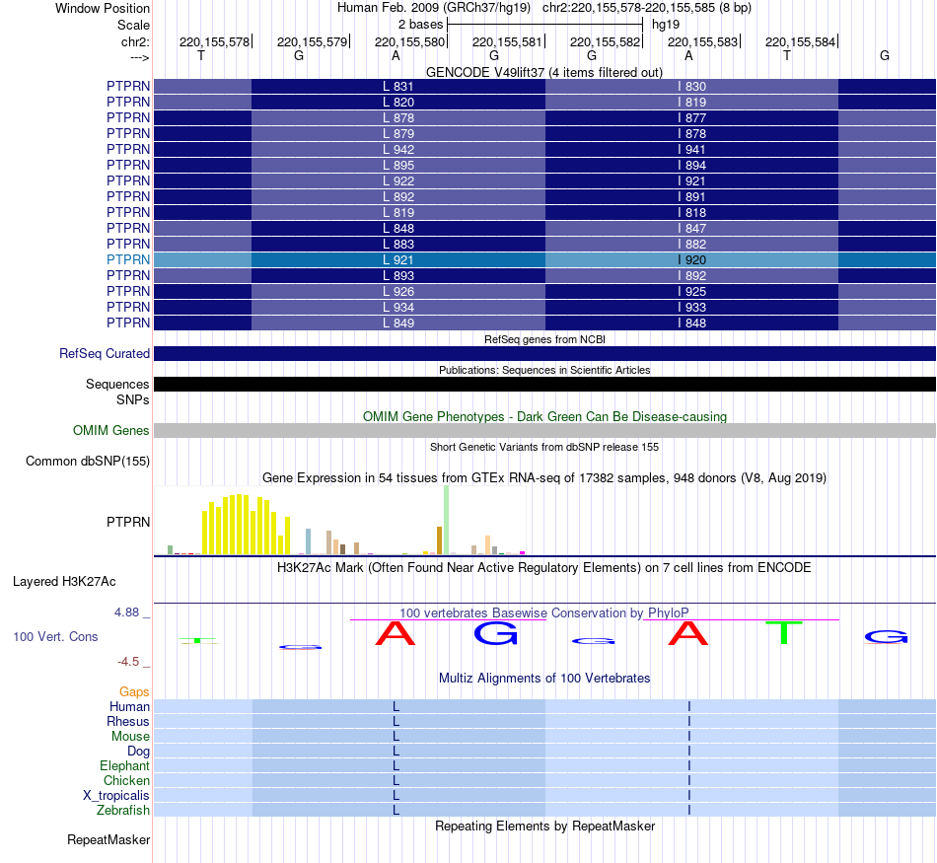Click the PTPRN transcript codon I 847

(692, 228)
